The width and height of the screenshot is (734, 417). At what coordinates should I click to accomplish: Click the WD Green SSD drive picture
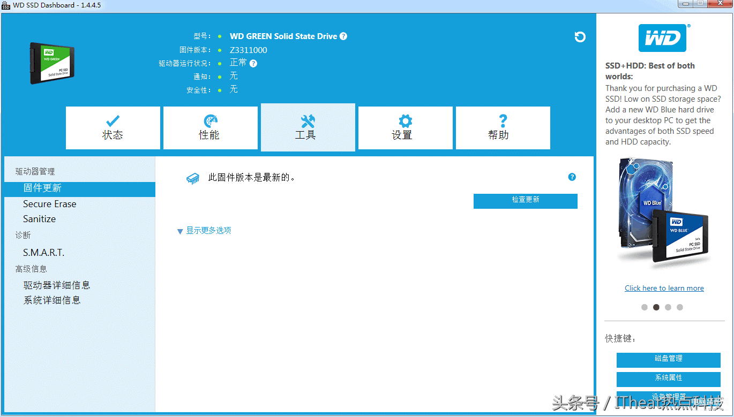pyautogui.click(x=53, y=63)
